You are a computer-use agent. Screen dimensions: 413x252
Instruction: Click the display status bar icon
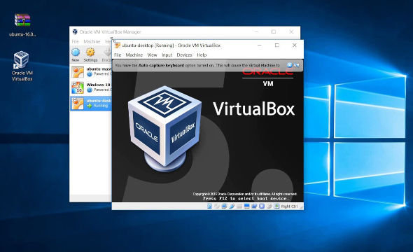point(247,206)
